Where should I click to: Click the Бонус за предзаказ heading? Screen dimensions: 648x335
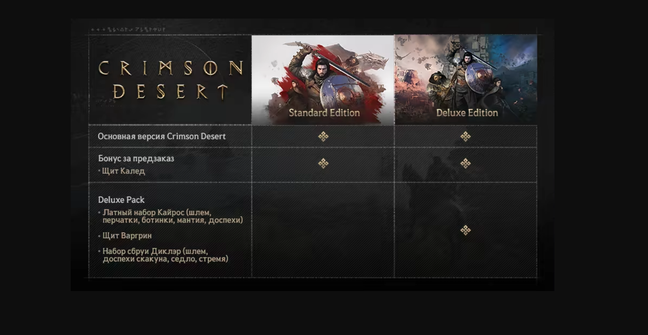(x=136, y=159)
